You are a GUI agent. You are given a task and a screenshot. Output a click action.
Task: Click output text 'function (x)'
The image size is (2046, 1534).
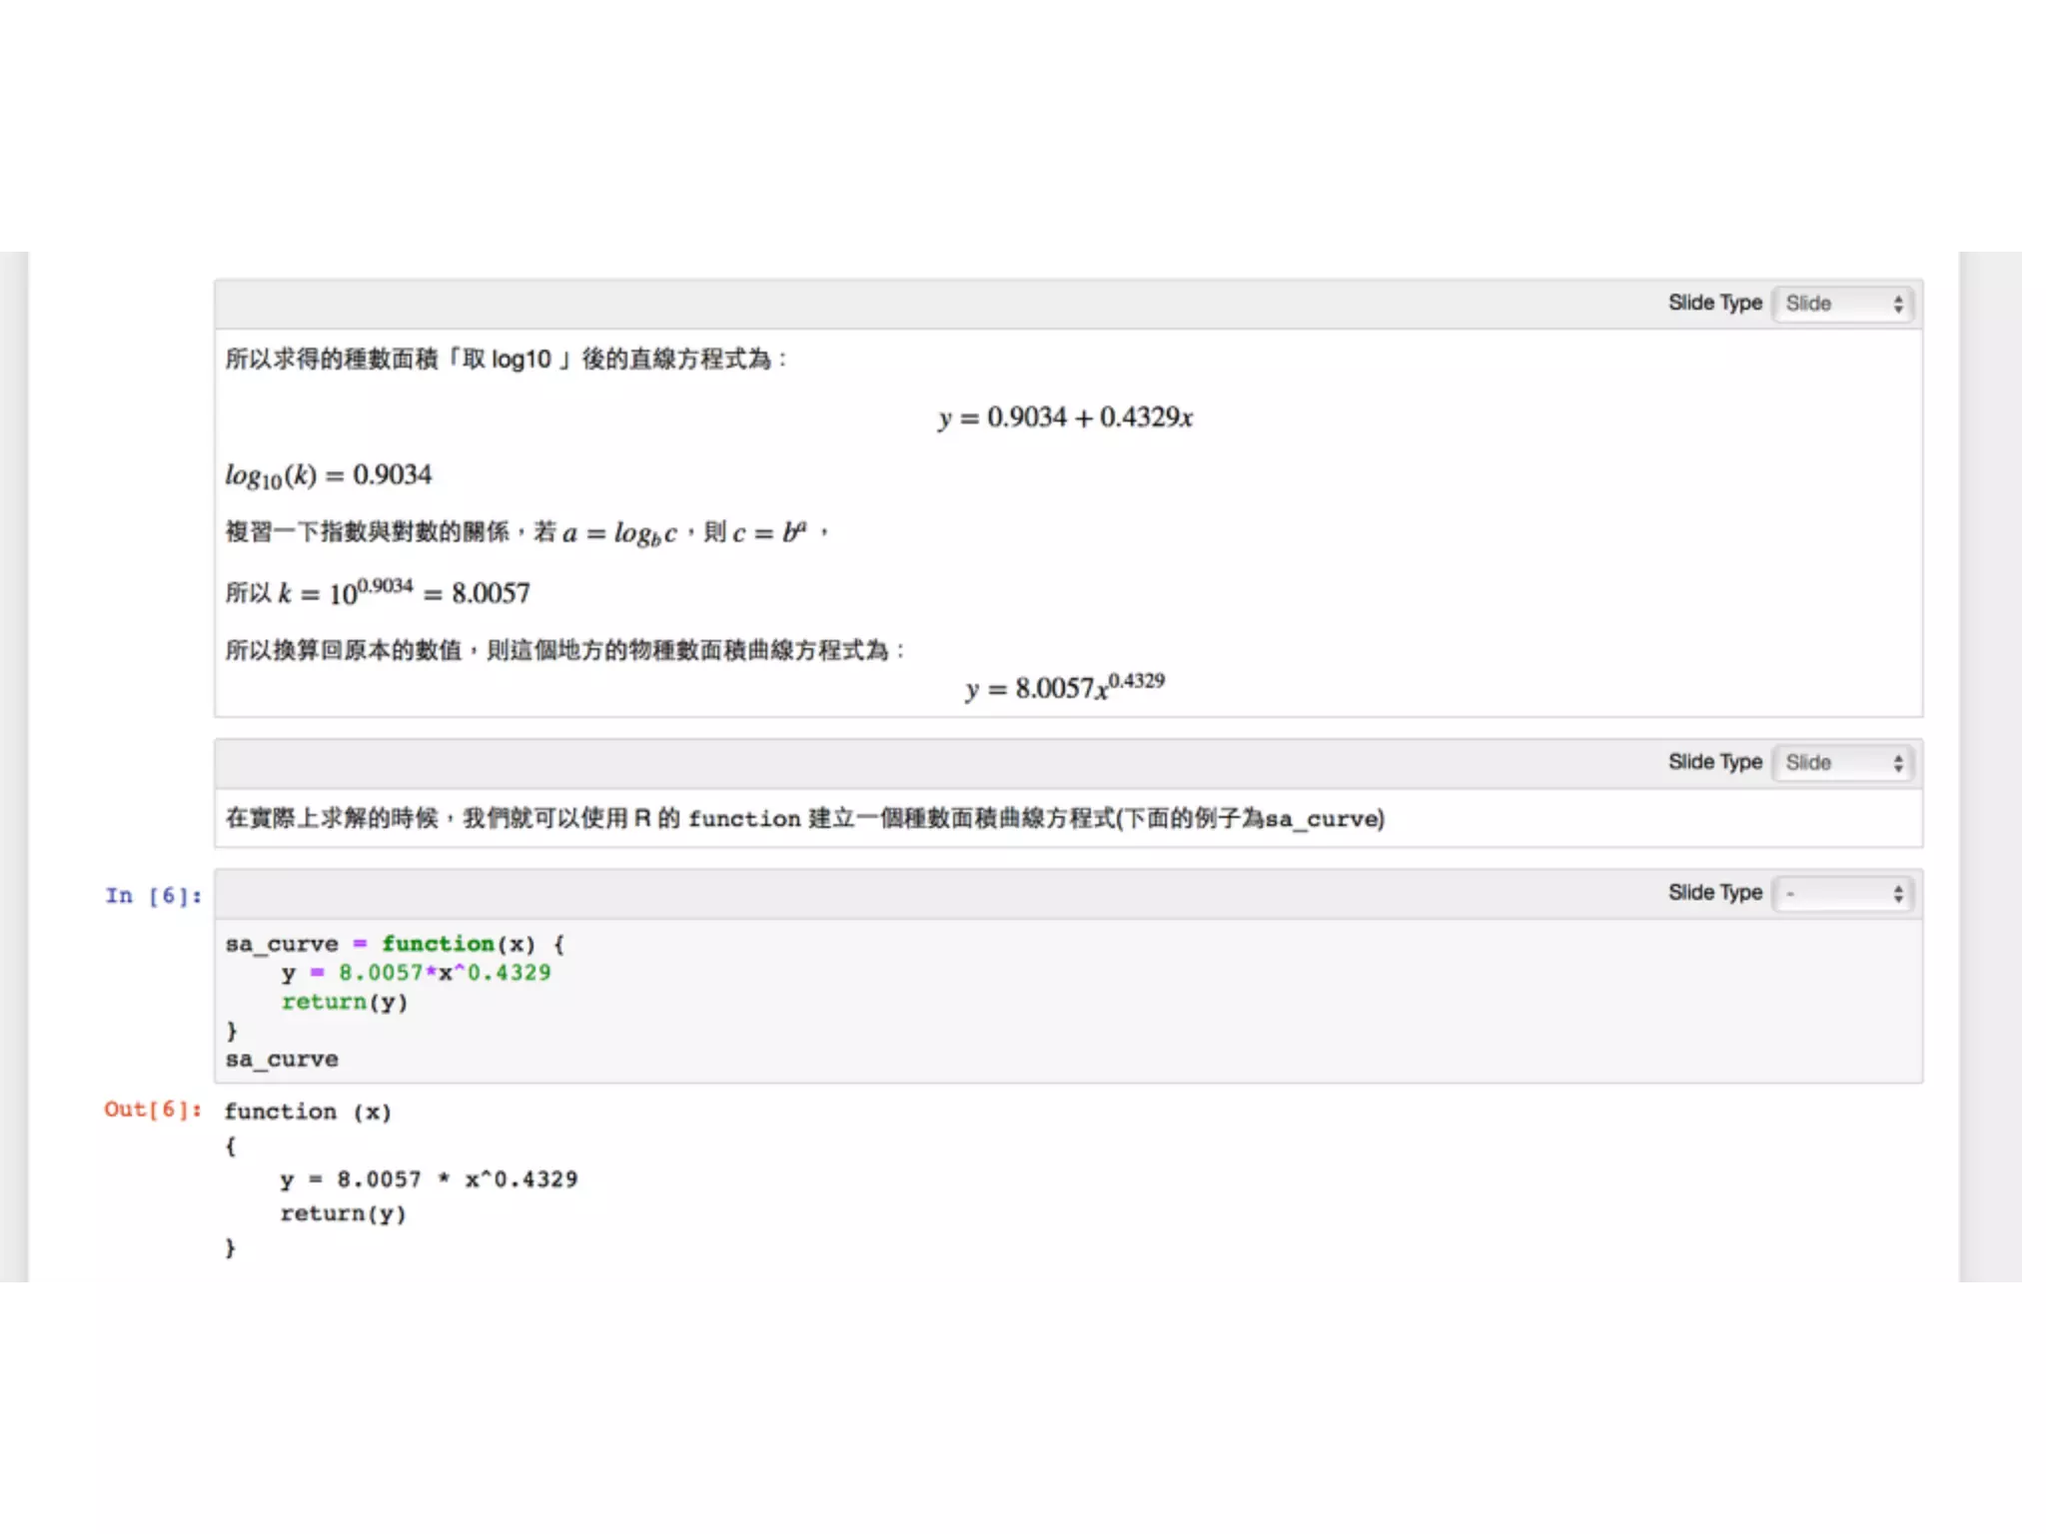click(308, 1112)
